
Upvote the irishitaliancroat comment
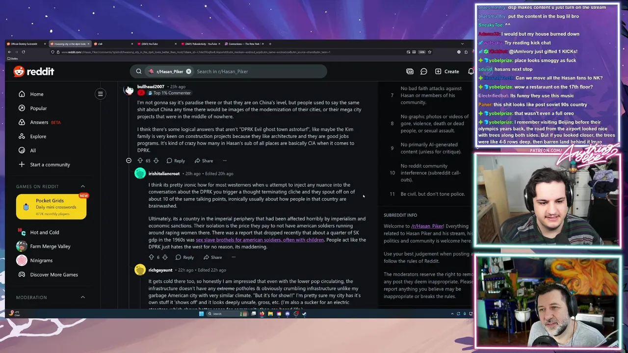[151, 257]
